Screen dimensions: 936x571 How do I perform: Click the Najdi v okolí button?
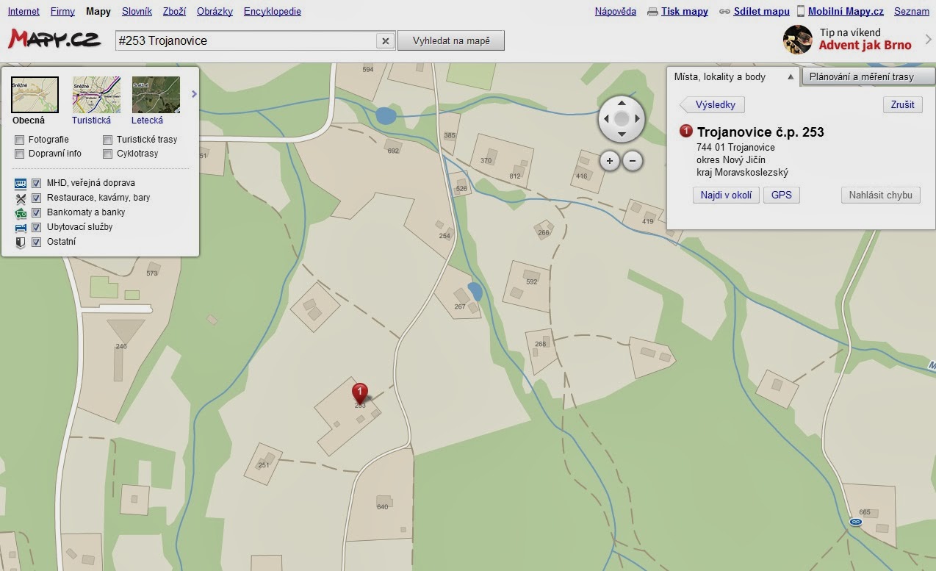coord(726,195)
